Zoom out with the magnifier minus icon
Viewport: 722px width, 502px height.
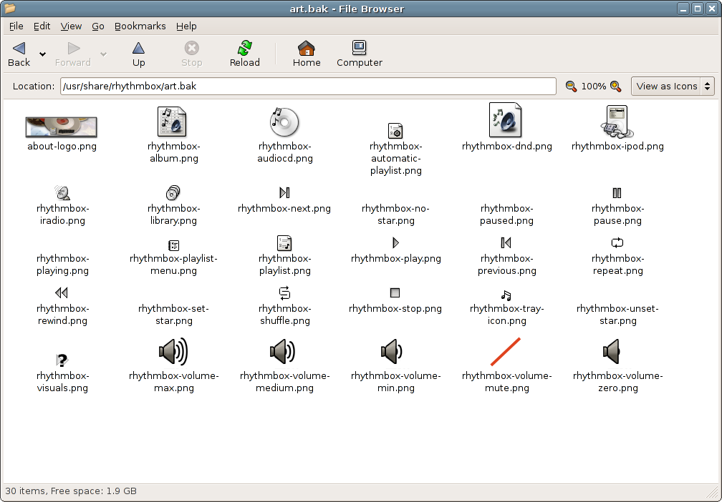[571, 86]
